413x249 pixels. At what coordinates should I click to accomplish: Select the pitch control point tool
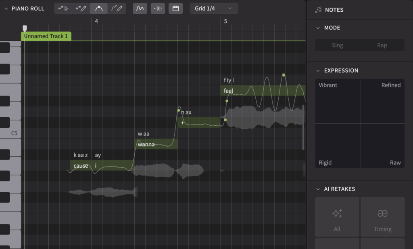coord(99,8)
